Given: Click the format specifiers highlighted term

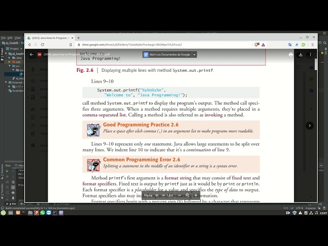Looking at the screenshot, I should (99, 184).
